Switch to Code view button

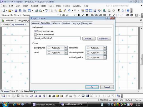coord(20,91)
